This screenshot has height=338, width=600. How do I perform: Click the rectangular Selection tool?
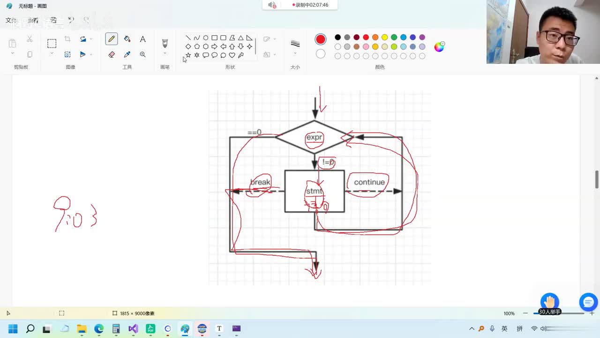tap(52, 44)
